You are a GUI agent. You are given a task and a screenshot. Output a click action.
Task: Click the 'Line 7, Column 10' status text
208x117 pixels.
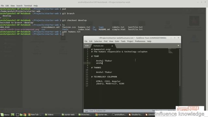[x=97, y=110]
